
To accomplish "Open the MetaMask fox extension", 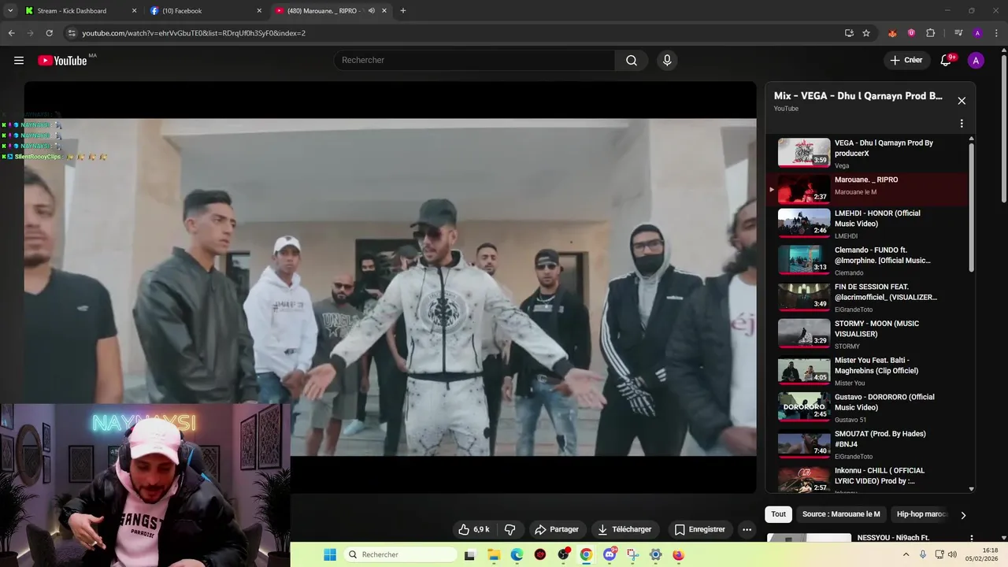I will click(892, 33).
